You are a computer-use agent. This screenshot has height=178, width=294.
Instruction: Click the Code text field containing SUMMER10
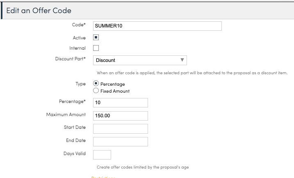coord(157,25)
